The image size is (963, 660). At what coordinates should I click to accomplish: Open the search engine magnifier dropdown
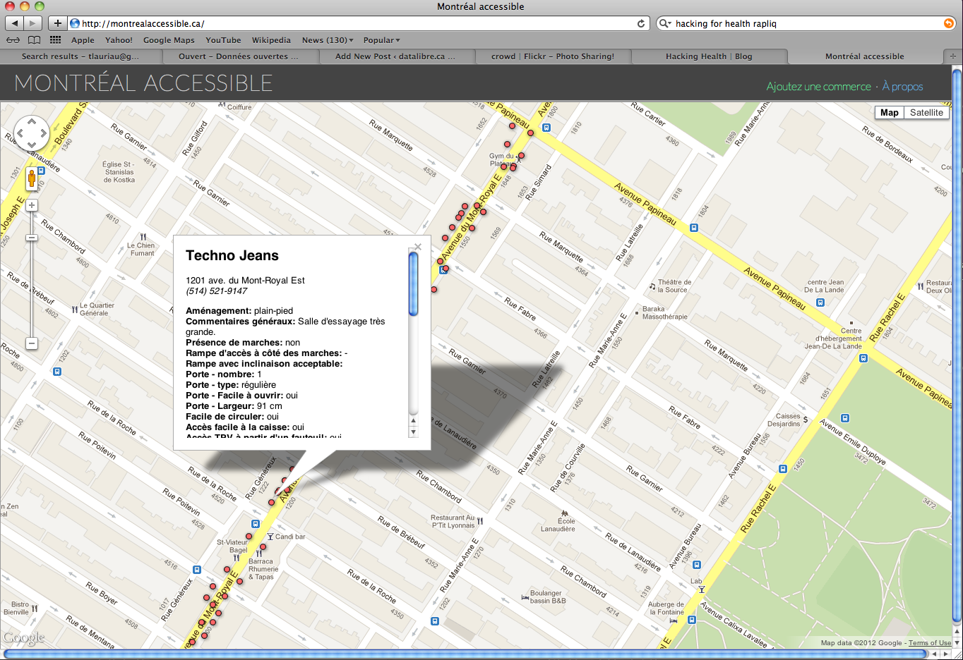(664, 23)
